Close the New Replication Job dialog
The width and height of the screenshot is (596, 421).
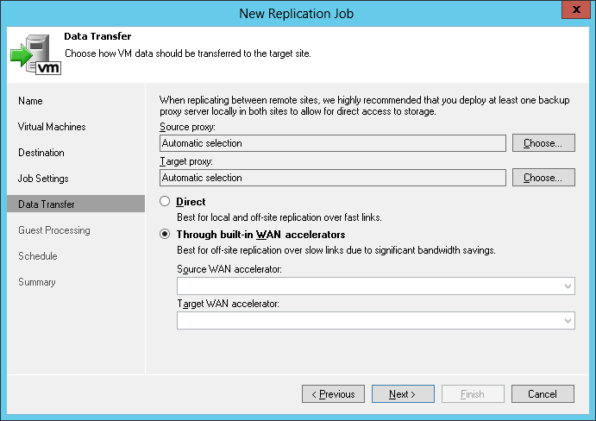574,10
